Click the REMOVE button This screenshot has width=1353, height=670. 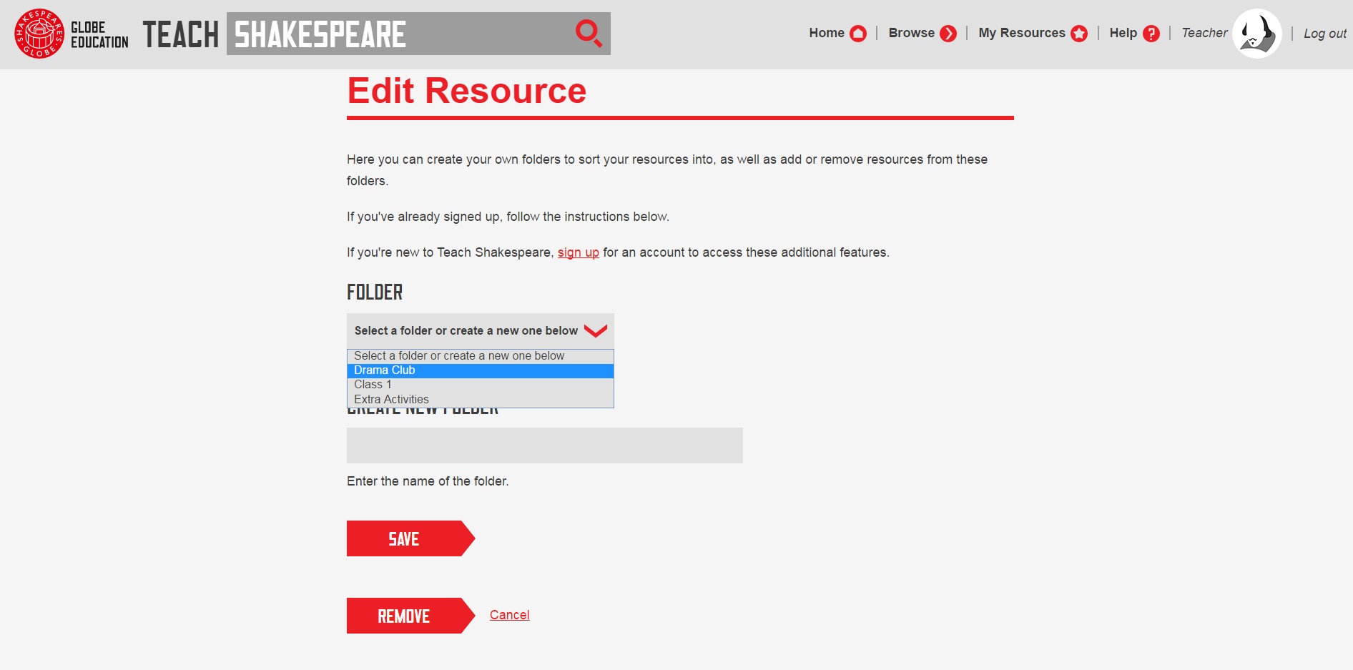(411, 616)
